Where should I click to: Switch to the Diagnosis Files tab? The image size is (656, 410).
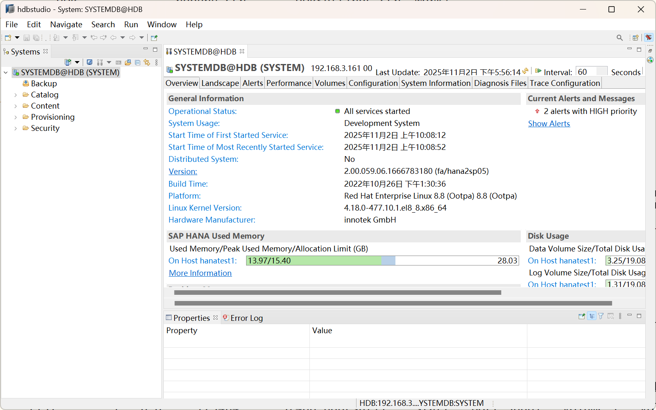(x=500, y=83)
